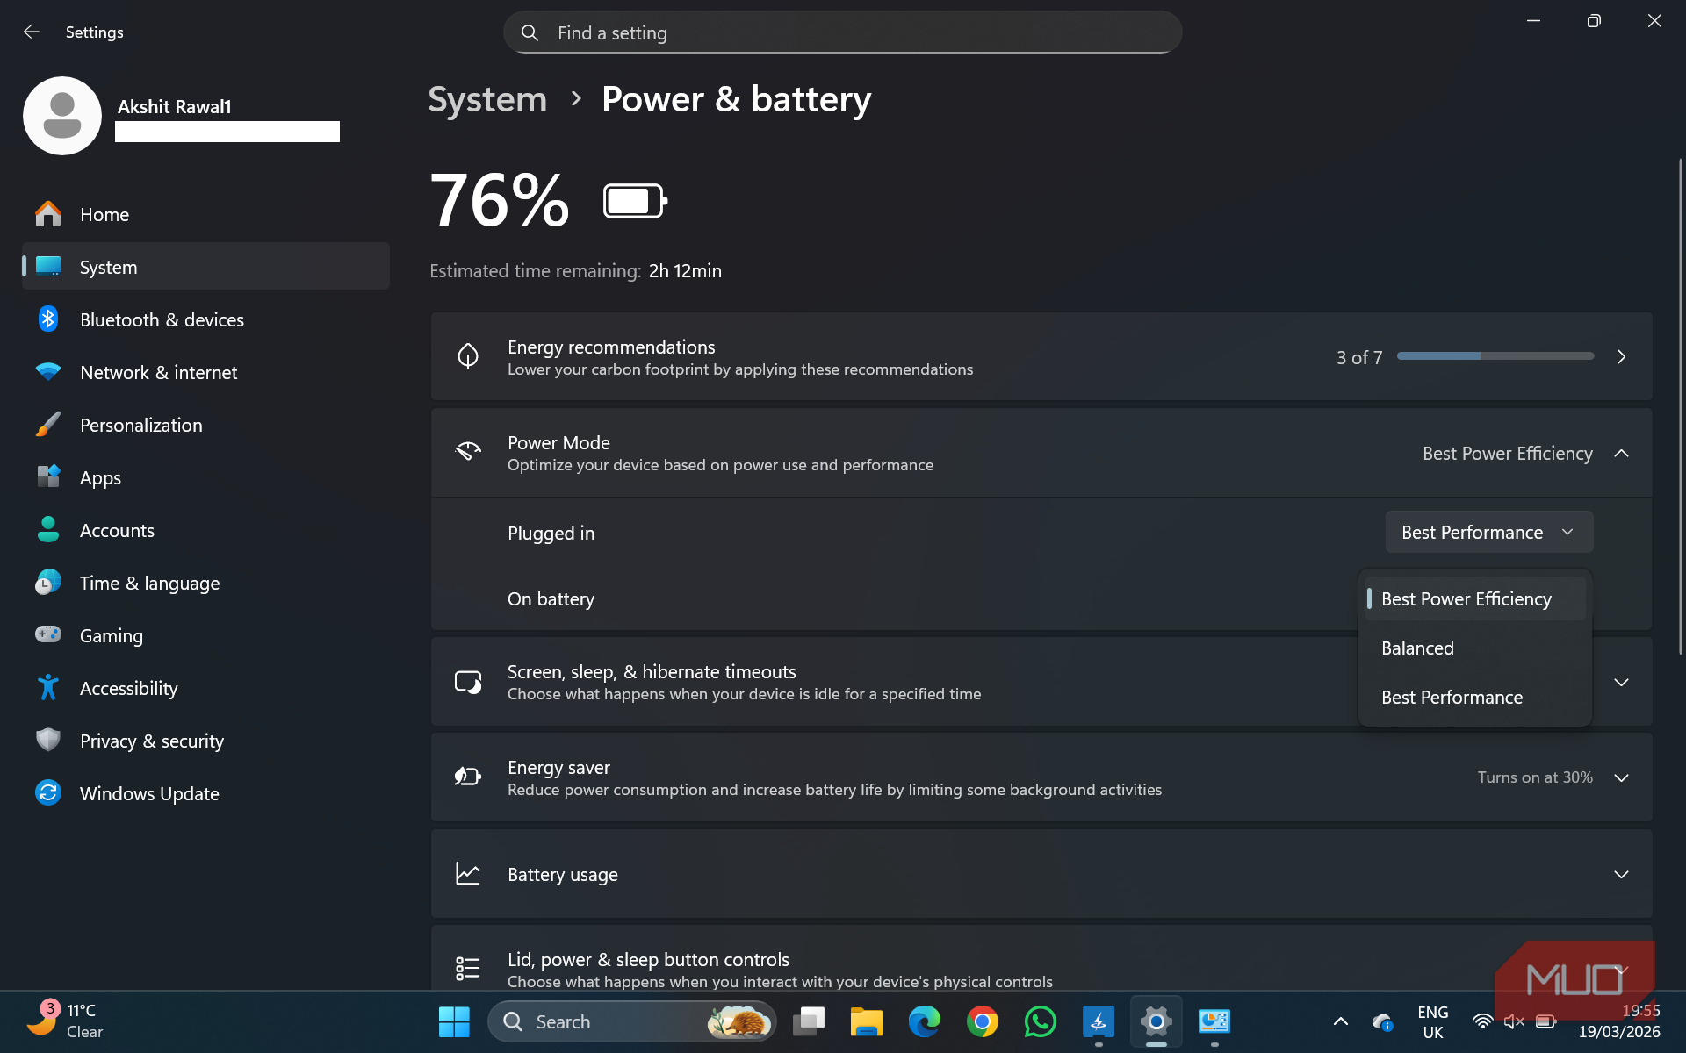Image resolution: width=1686 pixels, height=1053 pixels.
Task: Click the Lid, power & sleep controls icon
Action: 467,969
